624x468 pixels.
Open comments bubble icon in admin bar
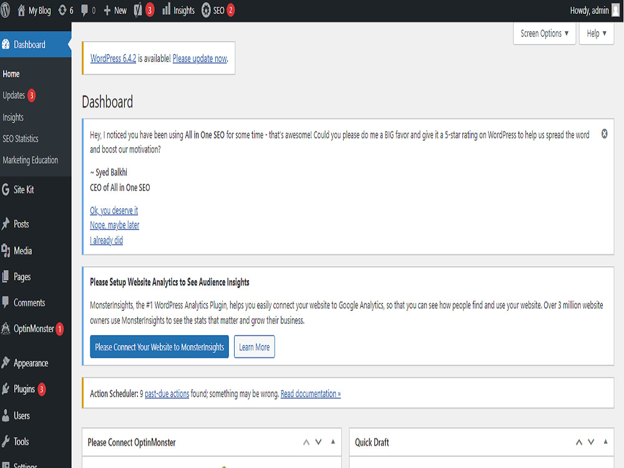[x=84, y=11]
